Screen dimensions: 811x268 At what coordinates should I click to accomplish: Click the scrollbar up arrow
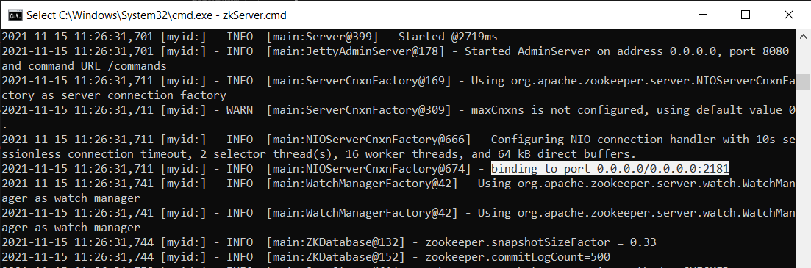[803, 36]
